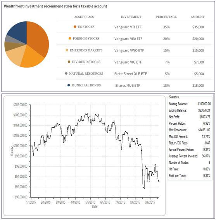Click State Street XLE ETF investment
This screenshot has width=216, height=220.
pyautogui.click(x=131, y=74)
